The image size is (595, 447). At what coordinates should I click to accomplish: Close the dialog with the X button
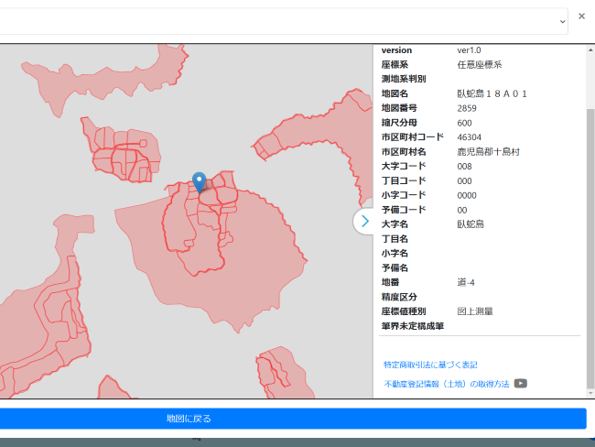[x=581, y=16]
